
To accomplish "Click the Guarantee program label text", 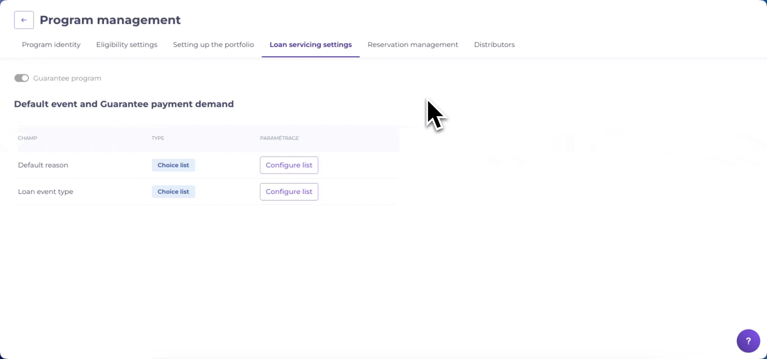I will coord(67,78).
